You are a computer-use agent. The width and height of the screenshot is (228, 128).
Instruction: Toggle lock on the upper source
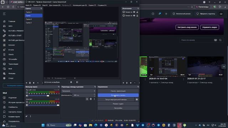[137, 12]
